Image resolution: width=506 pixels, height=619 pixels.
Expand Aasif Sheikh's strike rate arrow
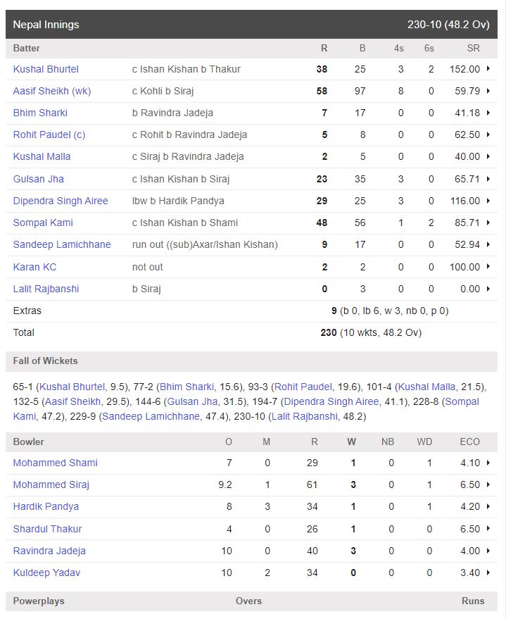pos(488,91)
